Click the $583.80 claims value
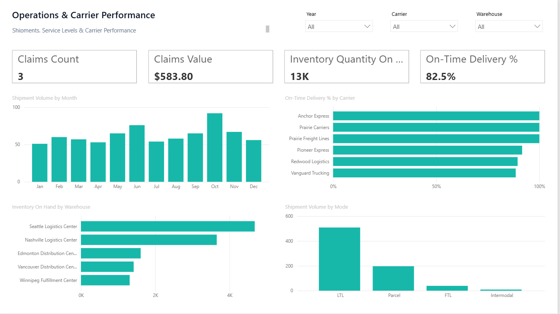 [174, 77]
